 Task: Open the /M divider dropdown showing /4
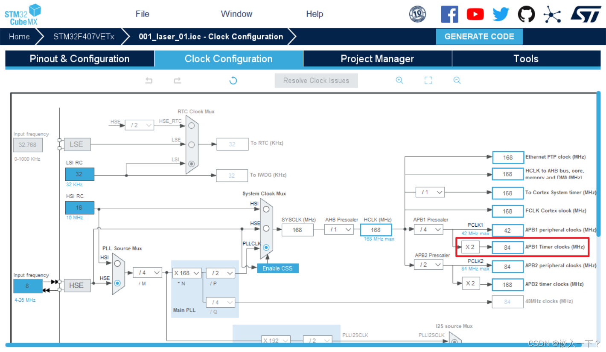tap(147, 273)
